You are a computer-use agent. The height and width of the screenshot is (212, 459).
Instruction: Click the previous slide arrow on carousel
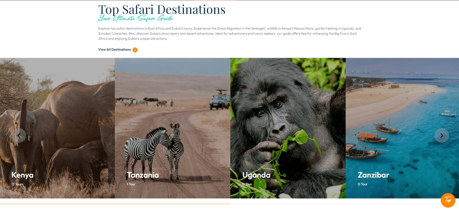[19, 135]
